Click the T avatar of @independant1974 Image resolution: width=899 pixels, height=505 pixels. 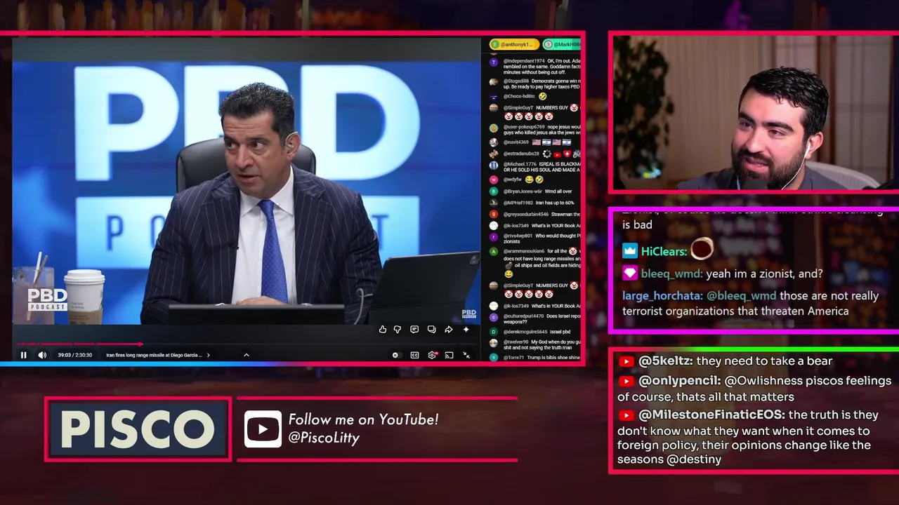point(494,62)
